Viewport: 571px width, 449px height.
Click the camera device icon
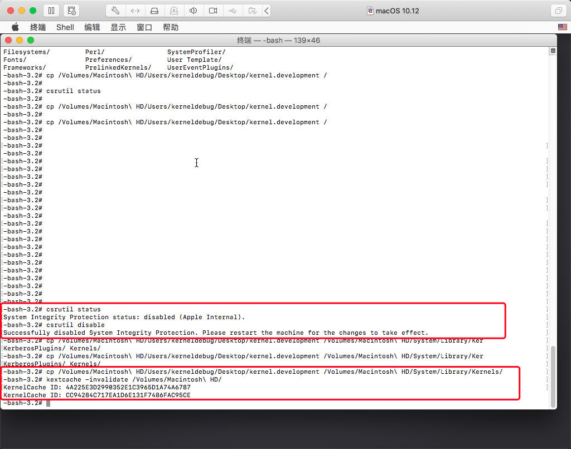click(x=213, y=11)
